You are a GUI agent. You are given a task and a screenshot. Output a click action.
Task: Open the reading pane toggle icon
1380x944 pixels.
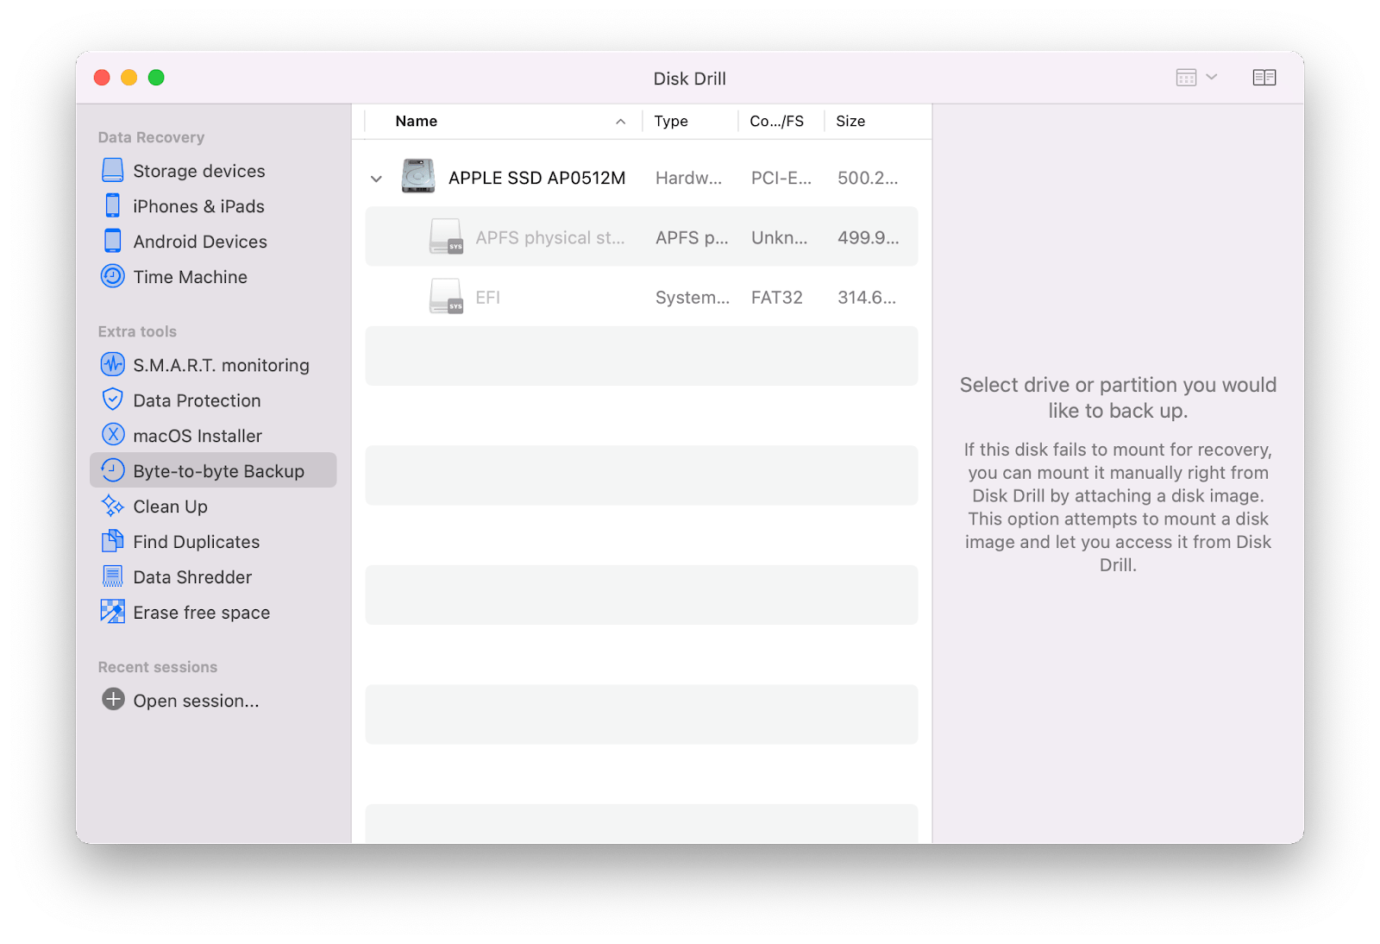click(x=1264, y=77)
